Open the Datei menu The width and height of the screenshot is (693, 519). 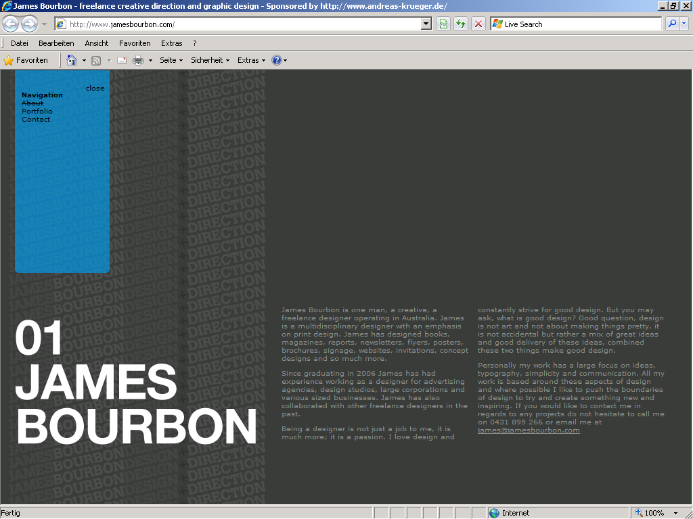coord(20,43)
